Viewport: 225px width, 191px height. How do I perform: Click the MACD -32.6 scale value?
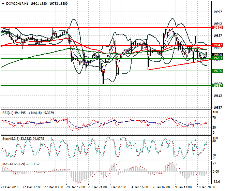pyautogui.click(x=216, y=182)
